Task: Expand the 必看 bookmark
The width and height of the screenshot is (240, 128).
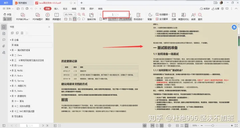Action: (11, 40)
